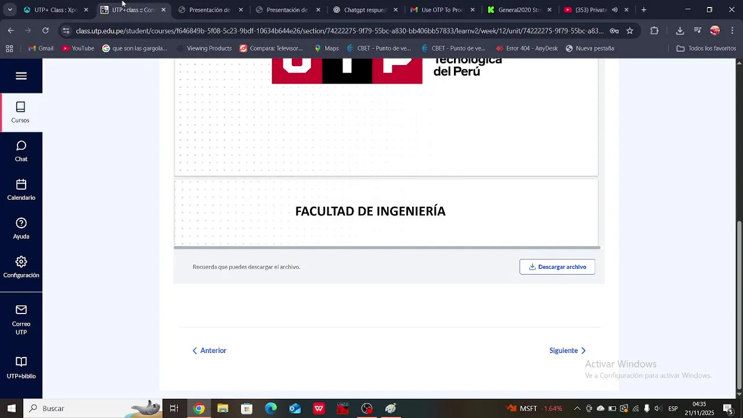The height and width of the screenshot is (418, 743).
Task: Bookmark this page with the star icon
Action: pyautogui.click(x=630, y=31)
